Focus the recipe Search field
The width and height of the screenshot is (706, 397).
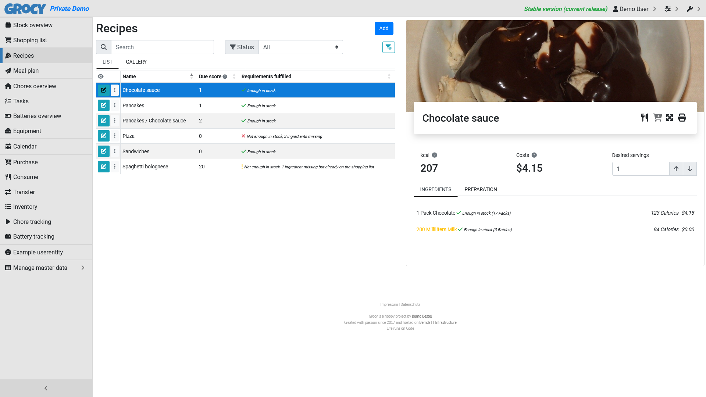click(163, 47)
